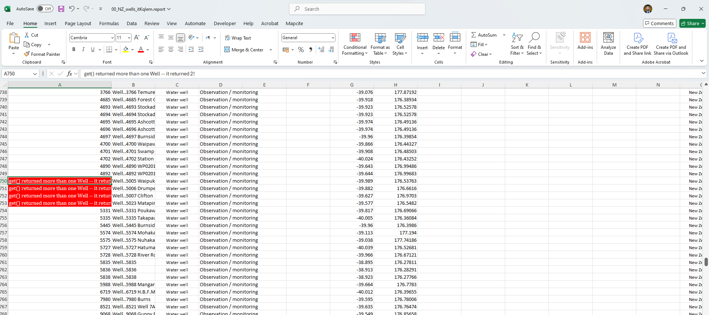The width and height of the screenshot is (709, 315).
Task: Apply the red Font Color
Action: [x=141, y=50]
